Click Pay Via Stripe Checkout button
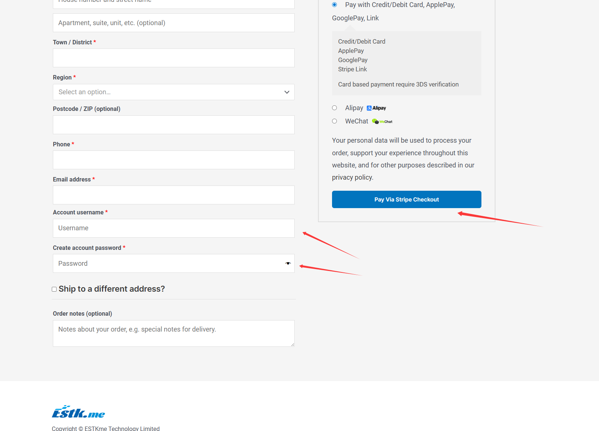This screenshot has width=599, height=431. pos(406,200)
